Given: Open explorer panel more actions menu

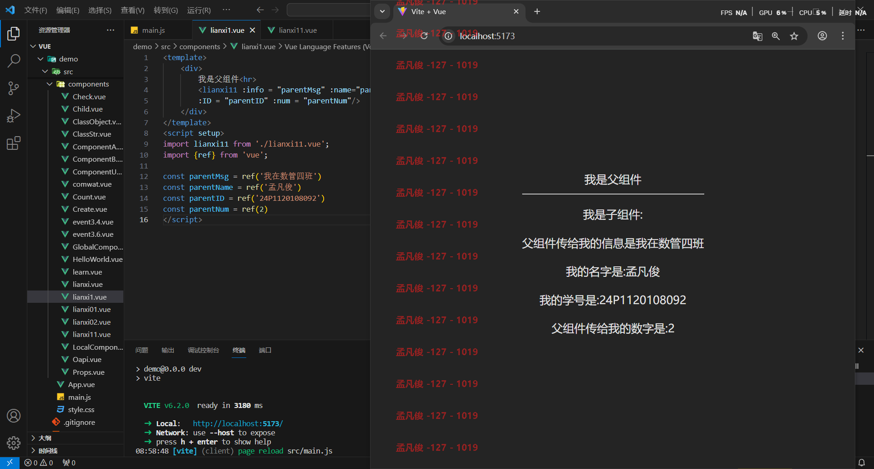Looking at the screenshot, I should click(111, 30).
